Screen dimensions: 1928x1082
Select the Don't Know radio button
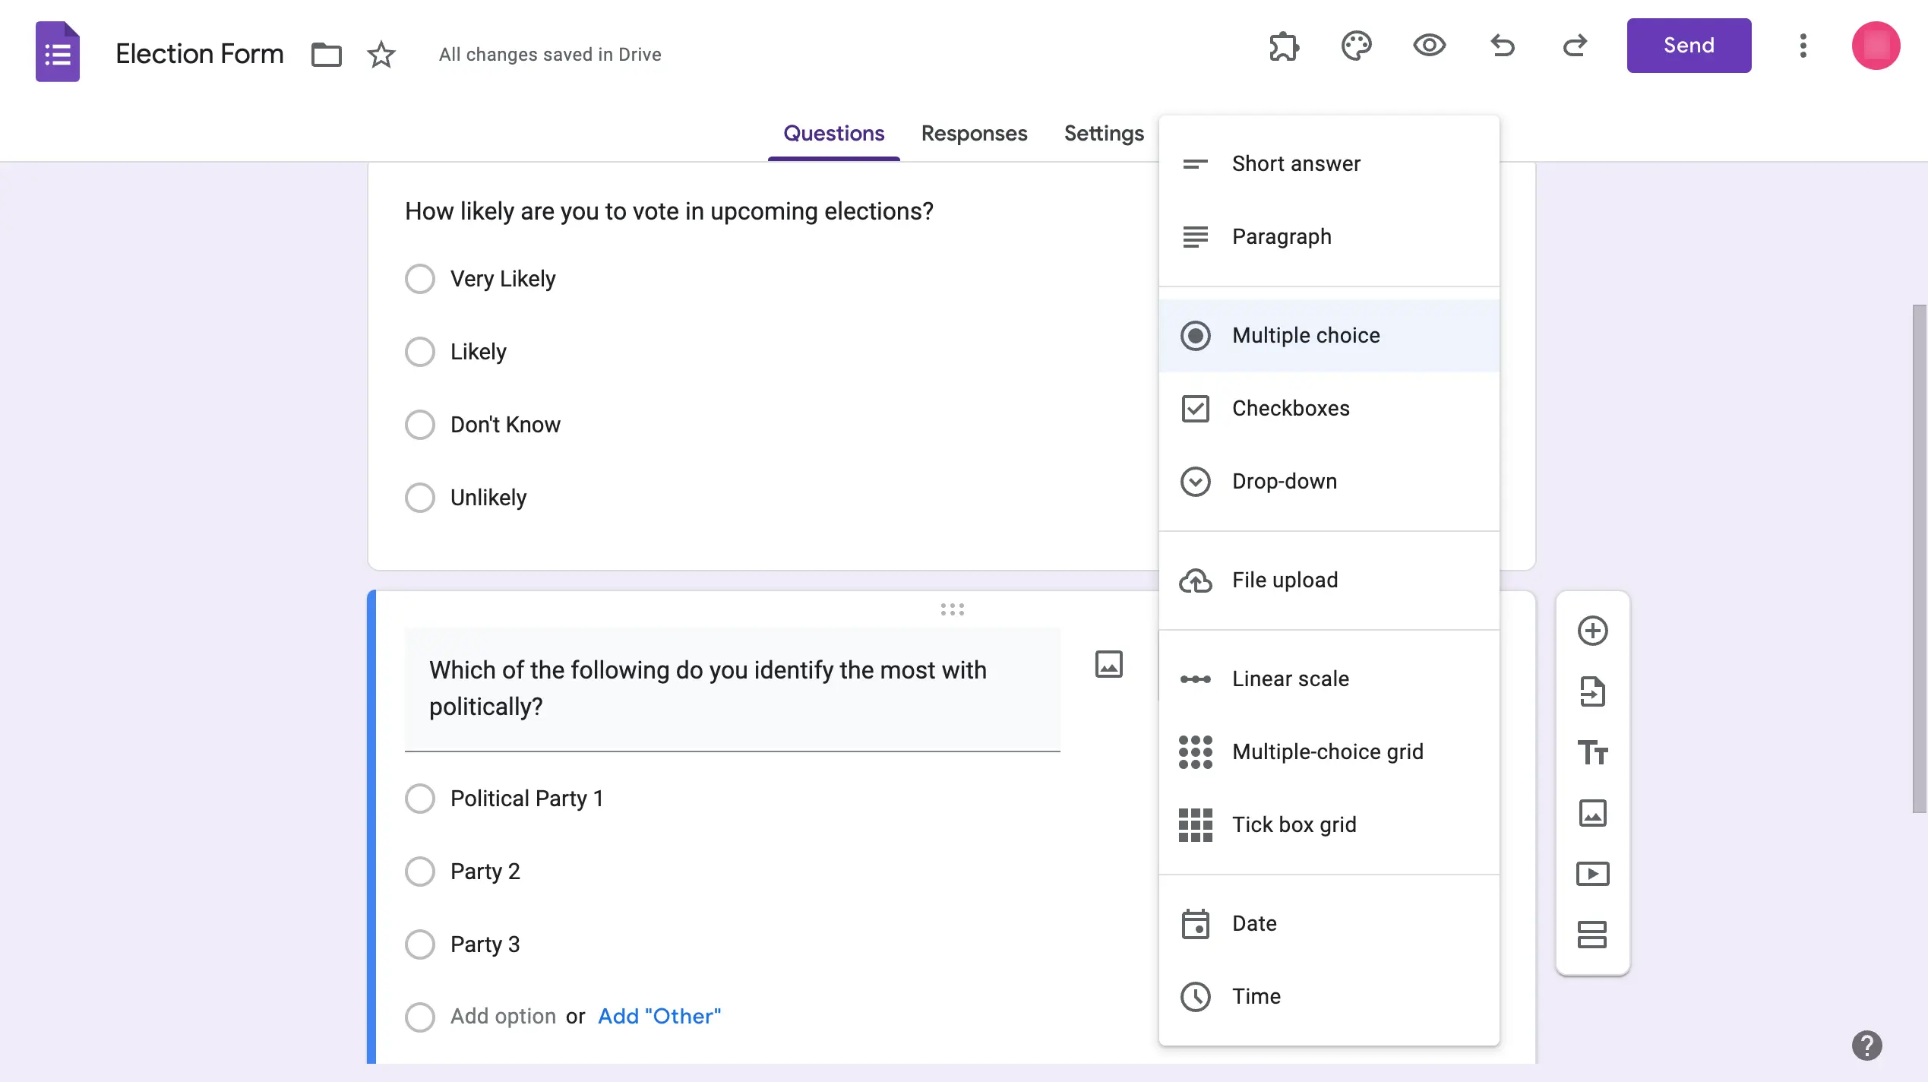(x=420, y=424)
